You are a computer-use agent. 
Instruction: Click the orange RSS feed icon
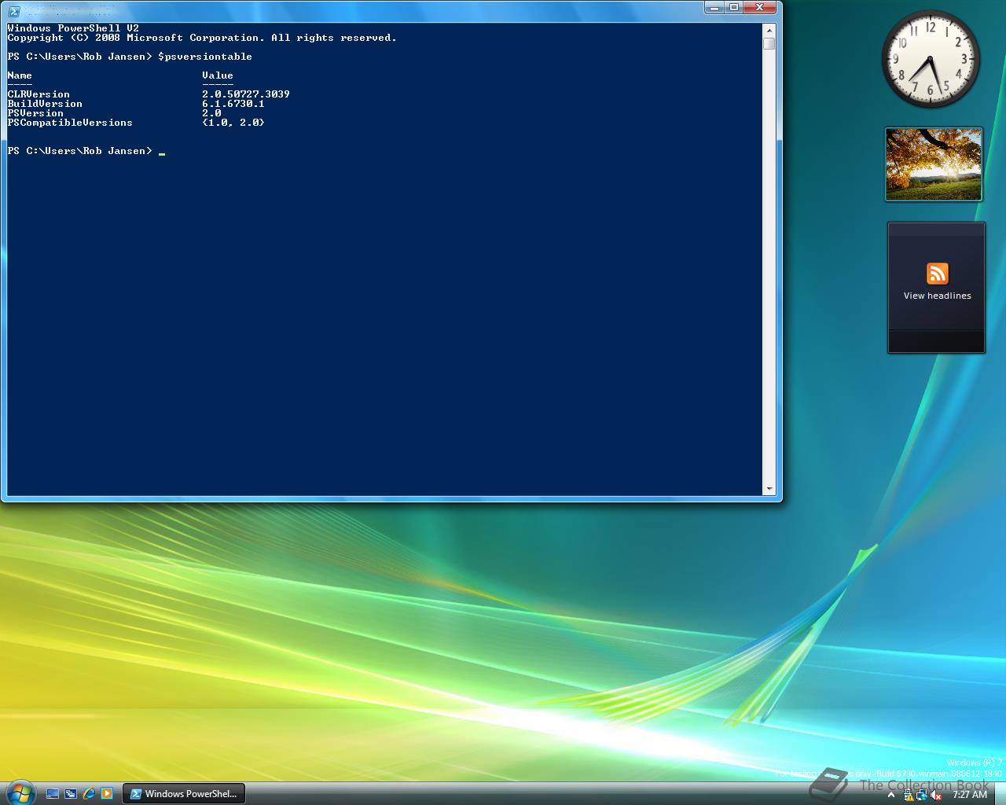coord(937,273)
